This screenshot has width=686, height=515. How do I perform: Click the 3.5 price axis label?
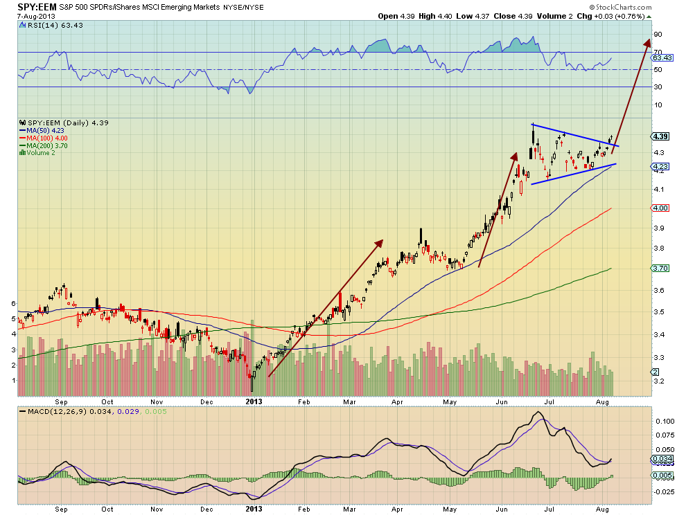tap(658, 312)
